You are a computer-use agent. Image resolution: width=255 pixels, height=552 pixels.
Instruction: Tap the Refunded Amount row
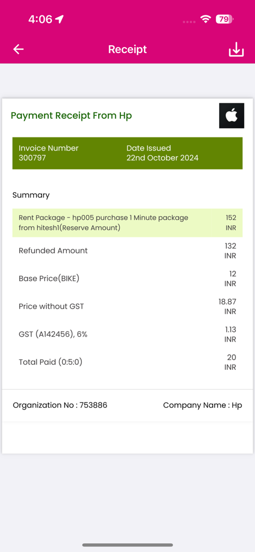127,251
